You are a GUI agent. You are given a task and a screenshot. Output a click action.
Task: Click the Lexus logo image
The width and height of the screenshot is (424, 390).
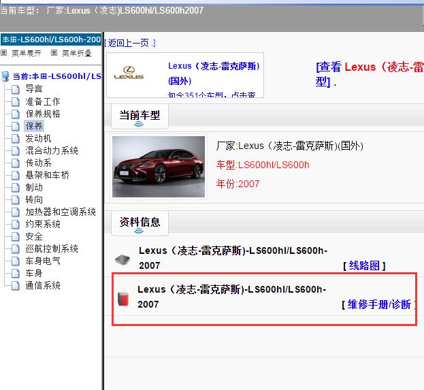pos(129,73)
